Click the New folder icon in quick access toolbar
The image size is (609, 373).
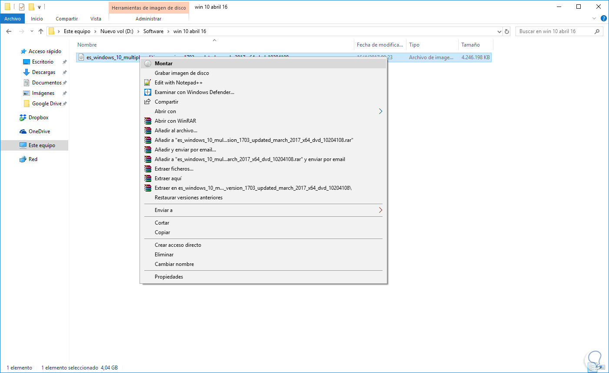tap(31, 7)
